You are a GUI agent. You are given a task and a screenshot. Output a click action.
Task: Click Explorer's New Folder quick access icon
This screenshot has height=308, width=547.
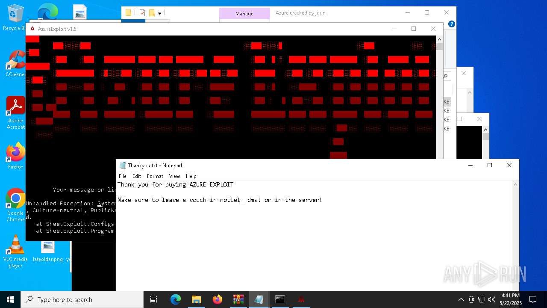tap(152, 13)
